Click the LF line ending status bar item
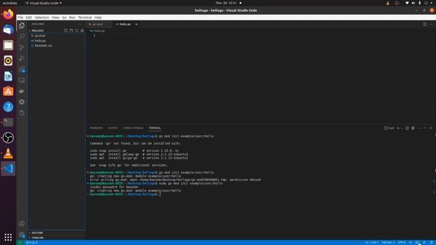Screen dimensions: 436x245 click(x=410, y=242)
